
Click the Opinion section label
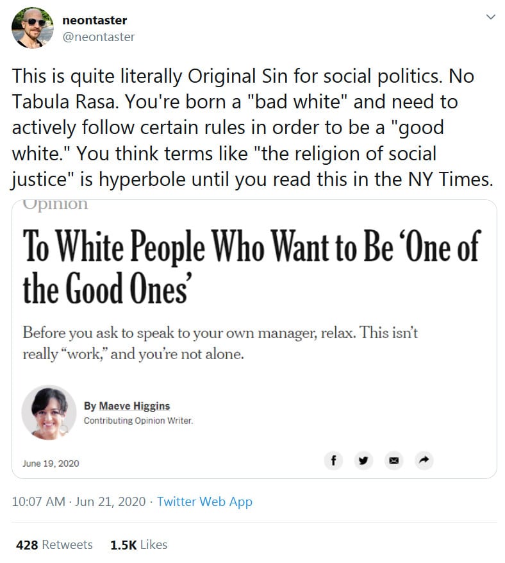(55, 205)
